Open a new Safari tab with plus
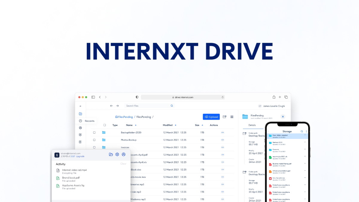359x202 pixels. point(280,97)
